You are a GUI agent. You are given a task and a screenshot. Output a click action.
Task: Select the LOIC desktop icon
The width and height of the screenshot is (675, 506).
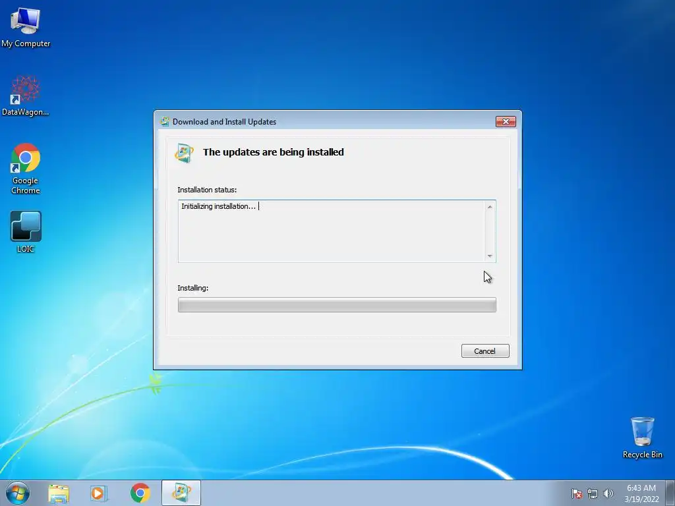[x=26, y=231]
